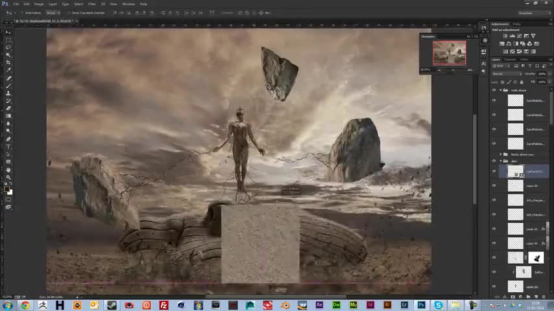The height and width of the screenshot is (311, 554).
Task: Select the Brush tool
Action: tap(8, 86)
